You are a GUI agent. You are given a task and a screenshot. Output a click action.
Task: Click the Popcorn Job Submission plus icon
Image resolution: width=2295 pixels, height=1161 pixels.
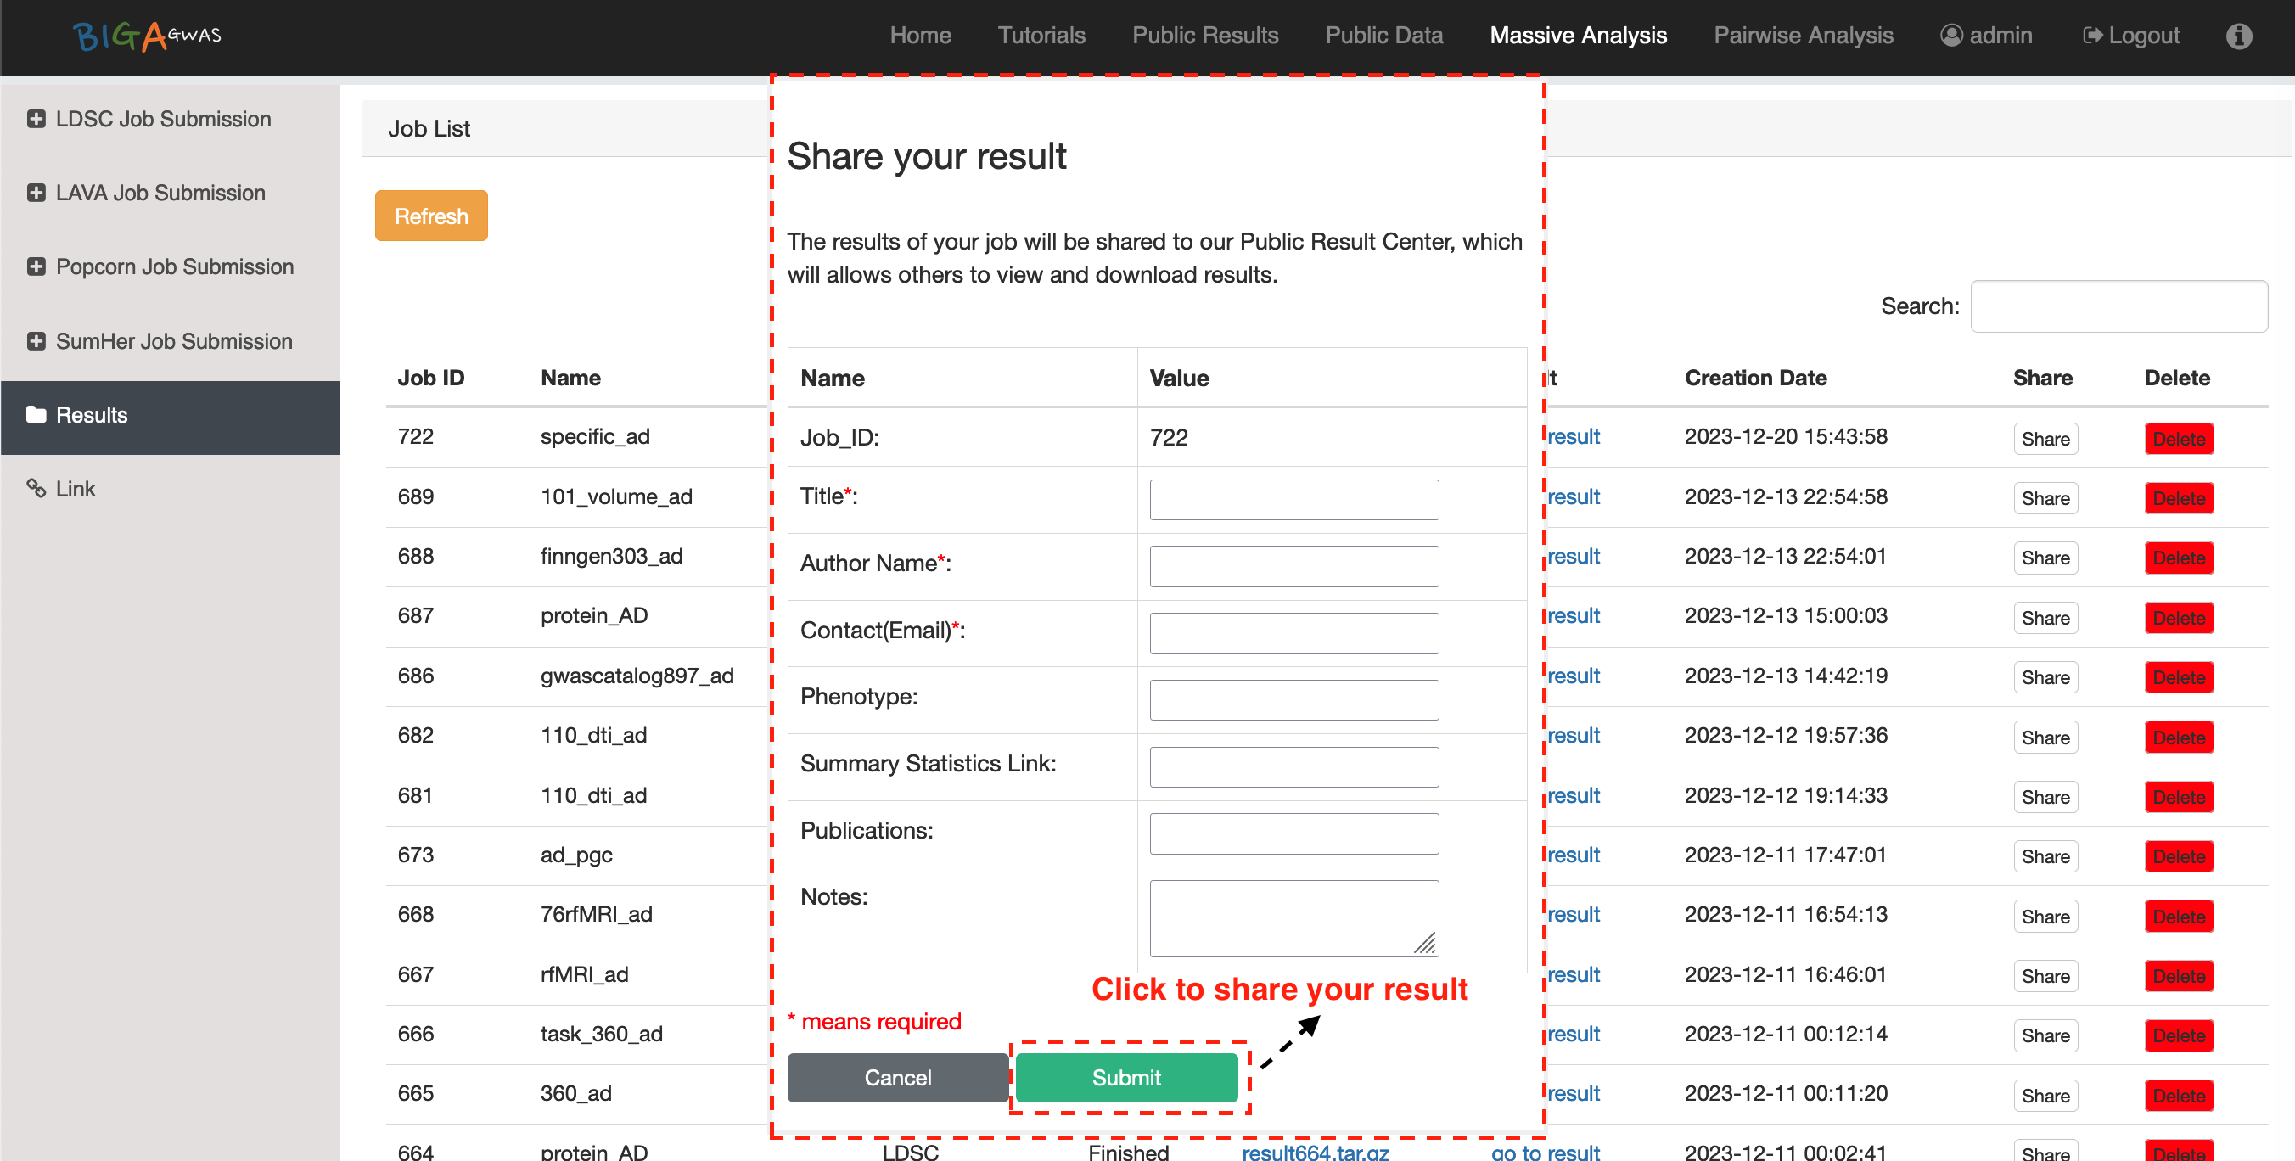tap(36, 266)
